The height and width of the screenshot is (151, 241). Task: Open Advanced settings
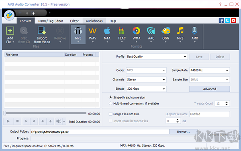pos(210,89)
